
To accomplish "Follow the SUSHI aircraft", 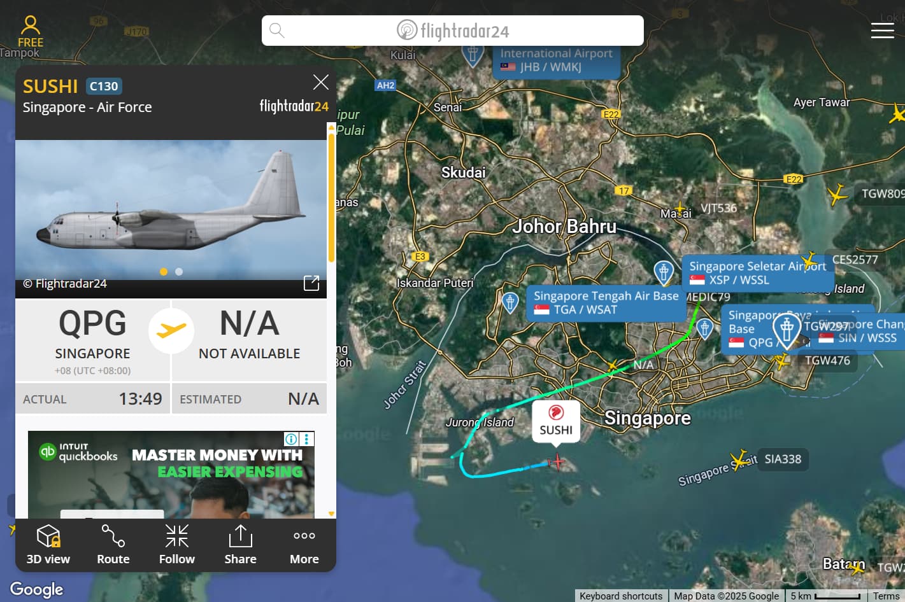I will click(177, 545).
